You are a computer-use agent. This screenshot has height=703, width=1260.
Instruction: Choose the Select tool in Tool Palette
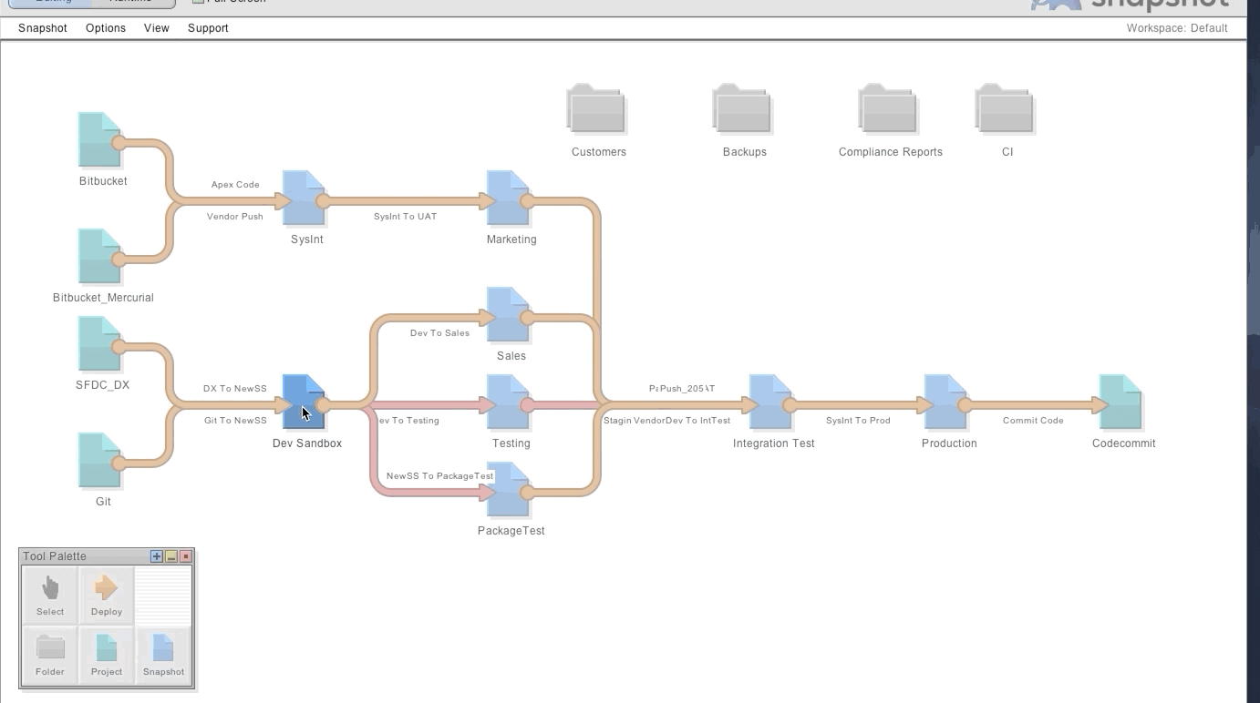(x=50, y=596)
